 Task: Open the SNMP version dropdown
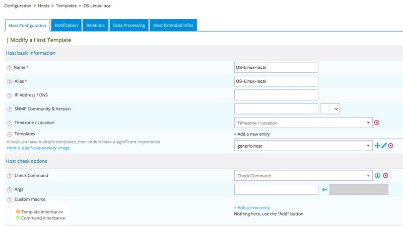[x=330, y=109]
